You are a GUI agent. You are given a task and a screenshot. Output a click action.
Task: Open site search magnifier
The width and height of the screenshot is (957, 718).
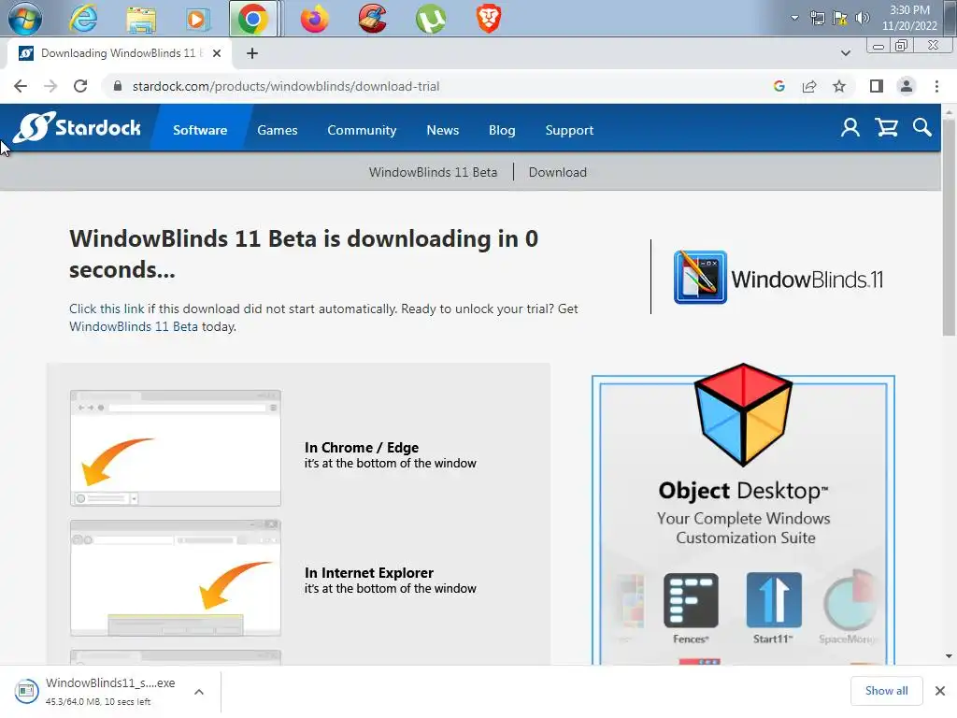click(922, 127)
